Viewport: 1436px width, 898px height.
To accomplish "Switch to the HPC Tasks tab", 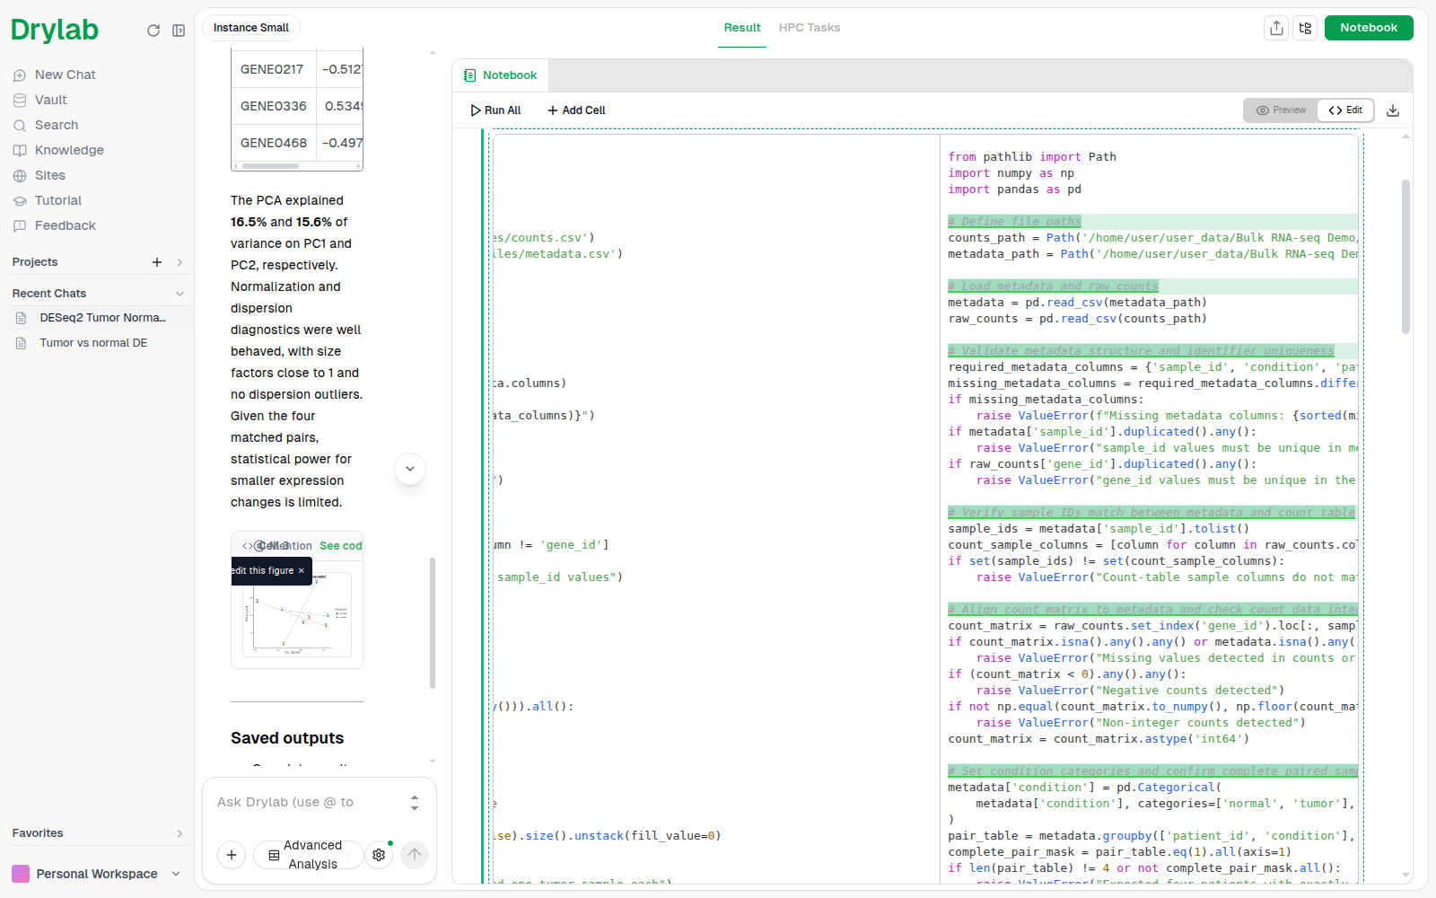I will click(810, 28).
